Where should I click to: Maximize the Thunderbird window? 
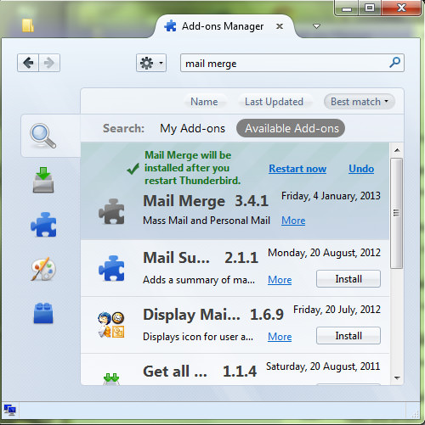(370, 8)
